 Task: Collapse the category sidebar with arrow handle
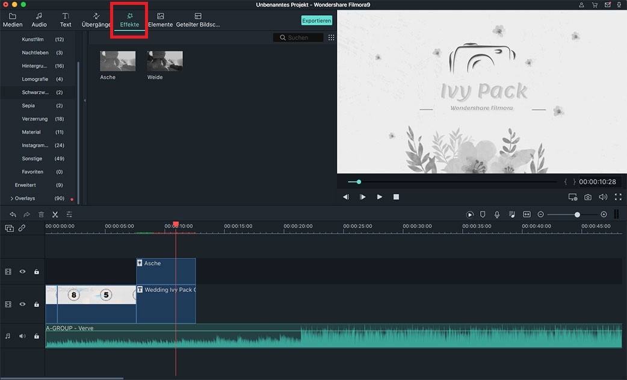tap(85, 101)
